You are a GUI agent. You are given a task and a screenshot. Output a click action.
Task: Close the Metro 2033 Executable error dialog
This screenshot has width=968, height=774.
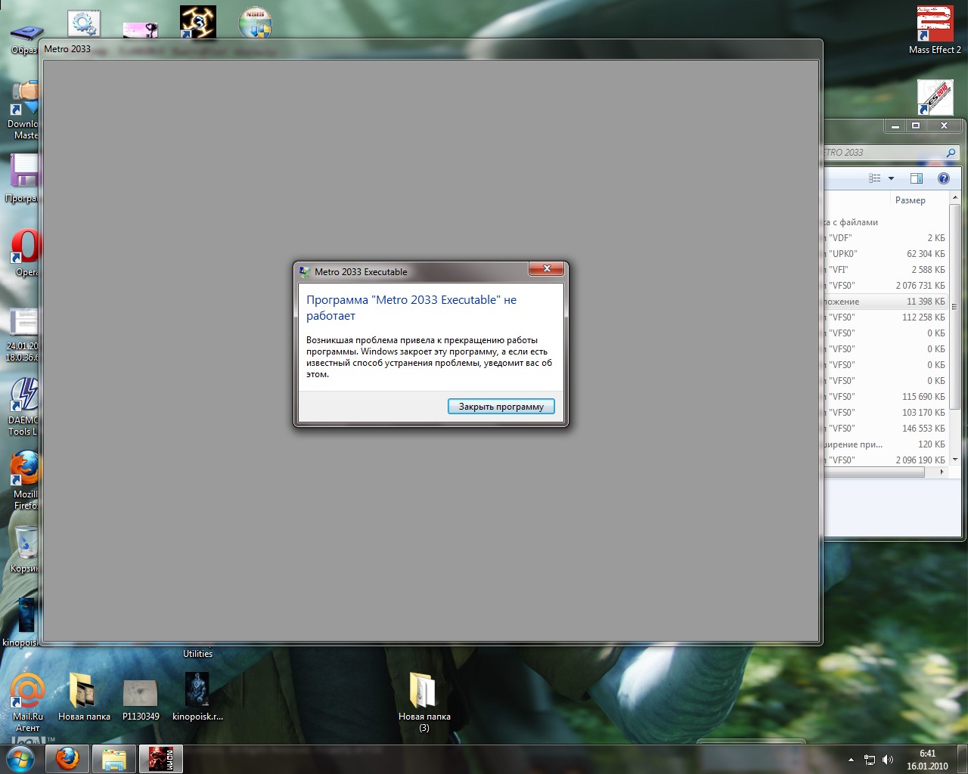[x=546, y=268]
